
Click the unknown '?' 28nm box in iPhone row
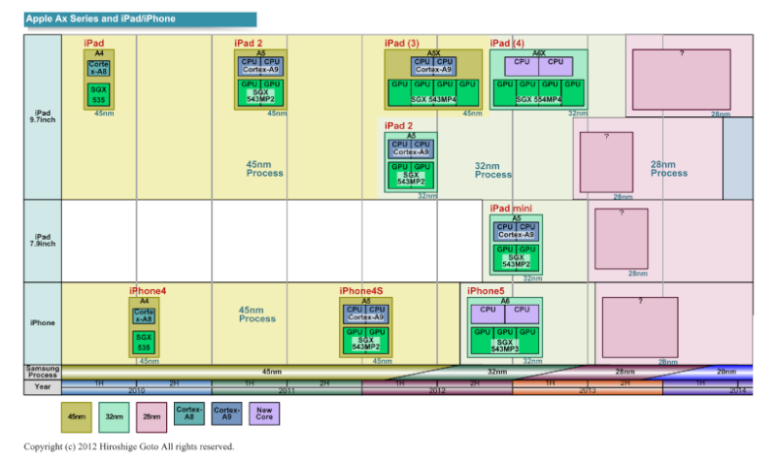[640, 327]
